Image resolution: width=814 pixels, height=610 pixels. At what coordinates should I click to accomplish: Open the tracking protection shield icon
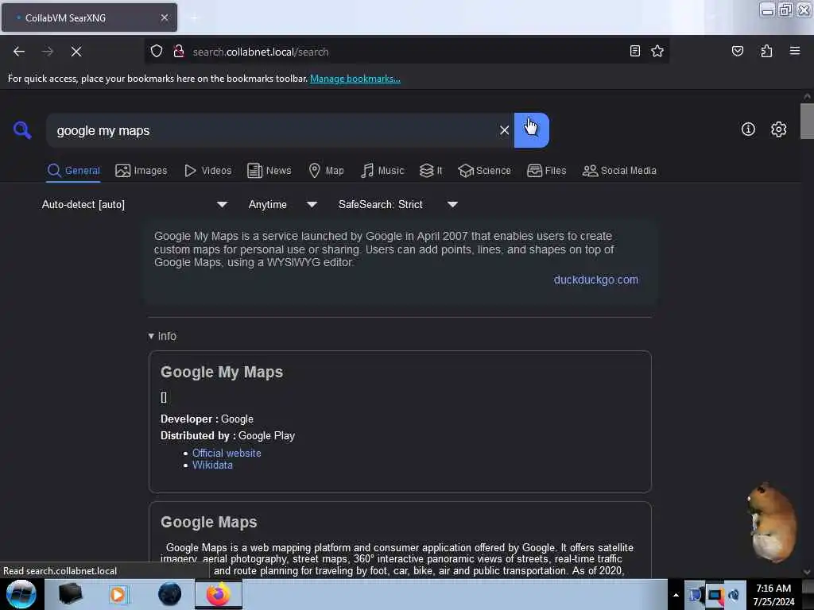click(157, 52)
